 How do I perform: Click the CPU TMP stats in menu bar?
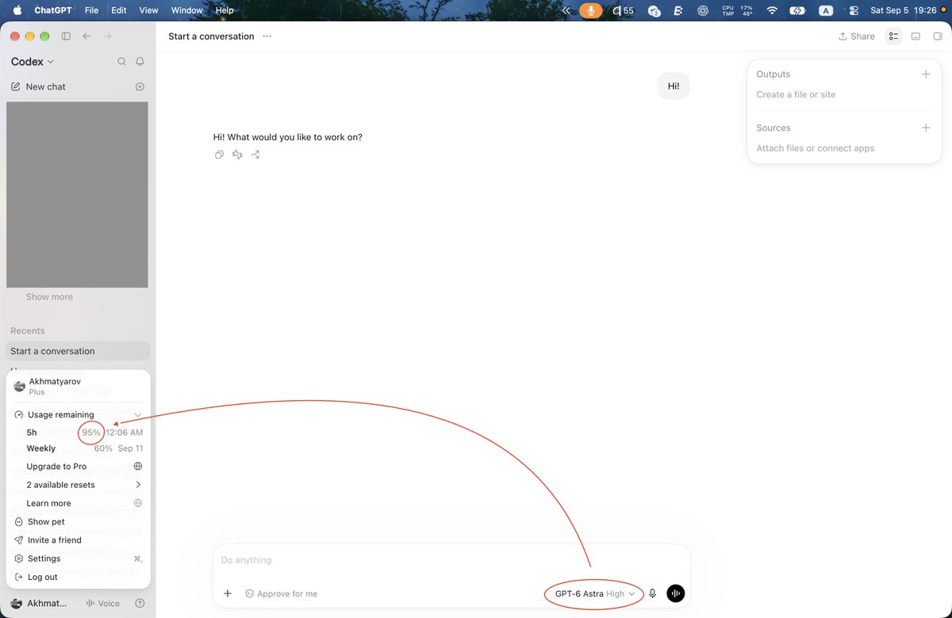[x=737, y=10]
